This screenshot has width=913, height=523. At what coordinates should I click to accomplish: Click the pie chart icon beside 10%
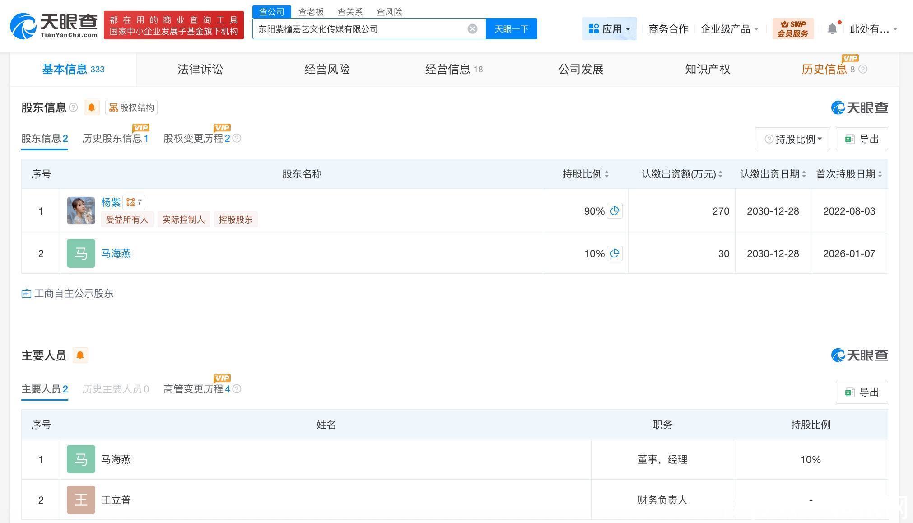coord(615,253)
